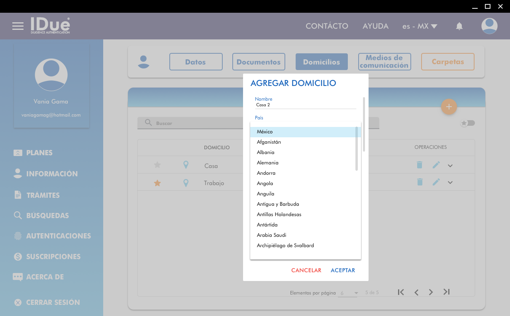
Task: Open the hamburger menu icon
Action: [18, 26]
